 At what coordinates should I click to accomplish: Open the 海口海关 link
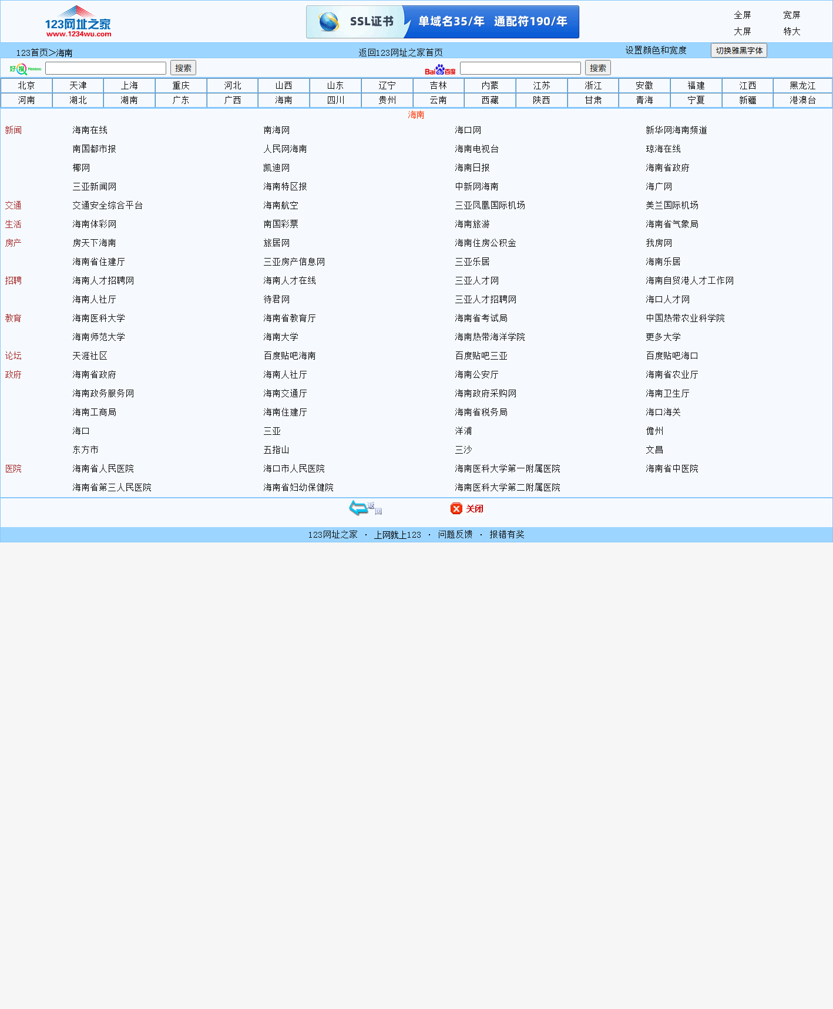tap(663, 413)
